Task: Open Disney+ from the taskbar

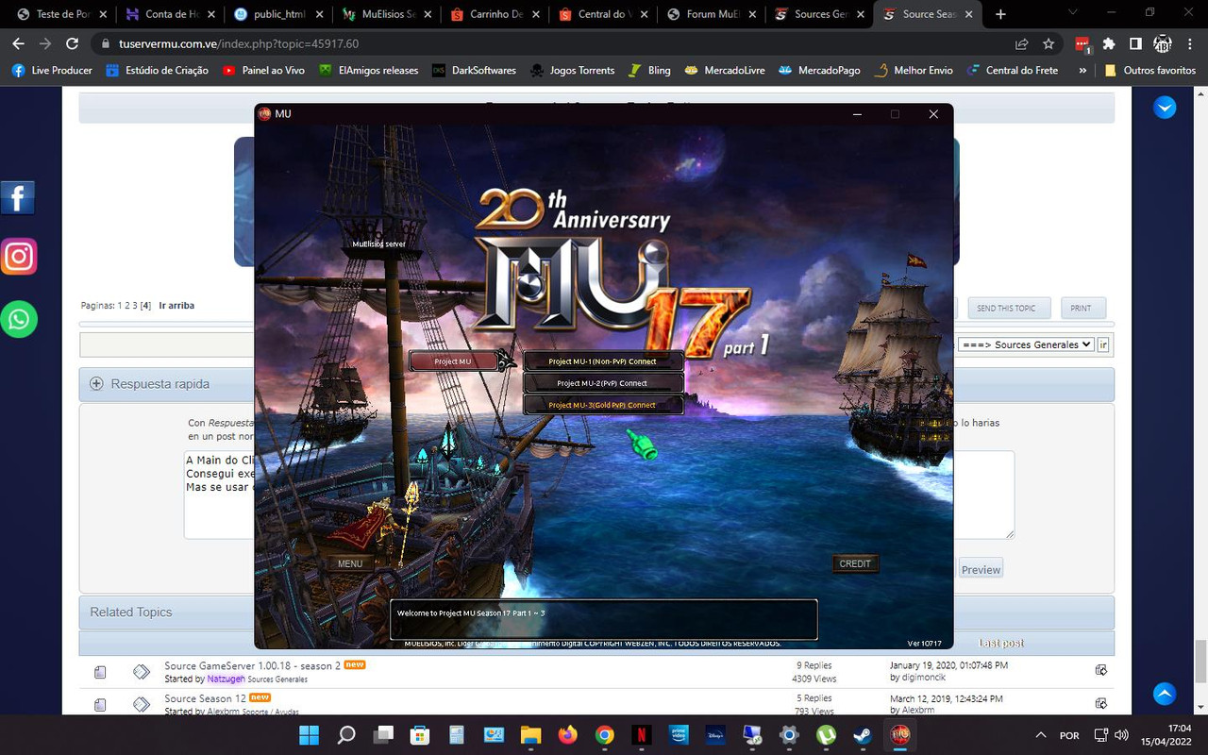Action: 715,734
